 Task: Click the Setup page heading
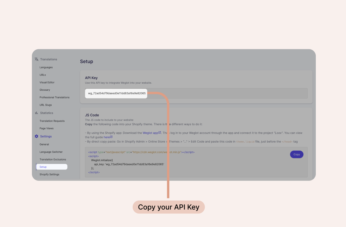click(87, 61)
